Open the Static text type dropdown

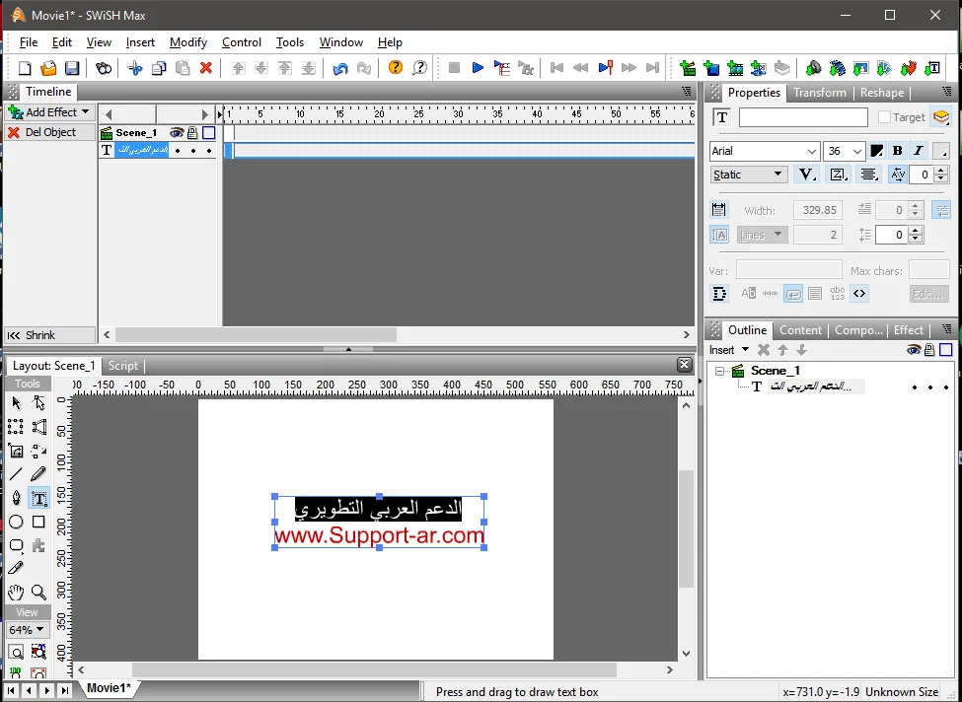click(749, 175)
